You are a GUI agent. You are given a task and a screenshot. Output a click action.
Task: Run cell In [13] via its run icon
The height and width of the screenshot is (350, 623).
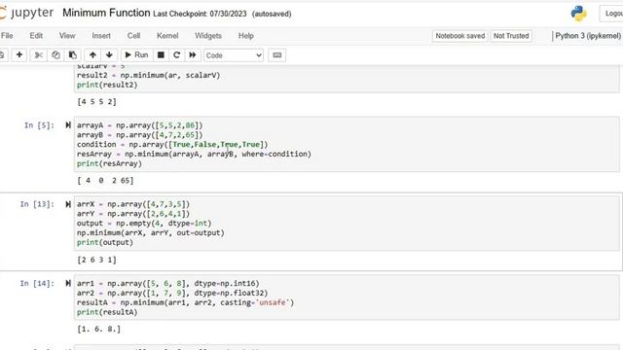pos(68,204)
